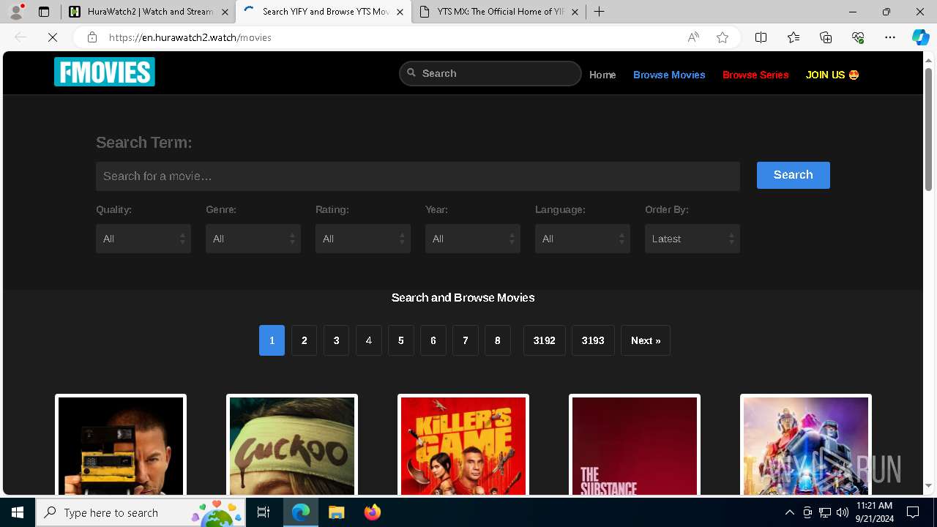The width and height of the screenshot is (937, 527).
Task: Open the Copilot sidebar icon
Action: (x=920, y=37)
